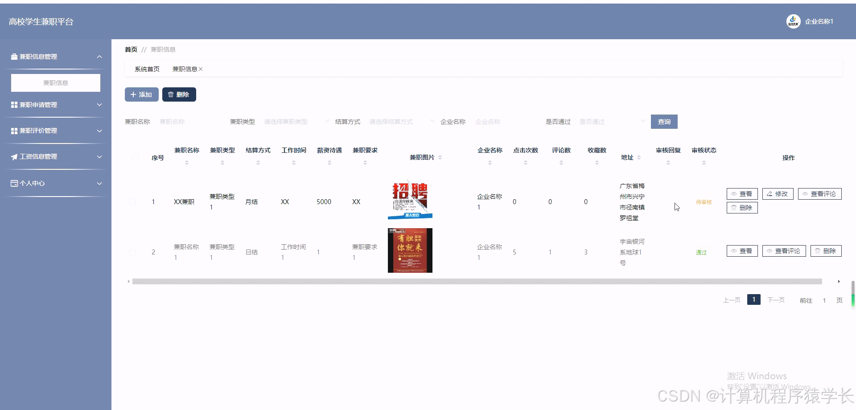The image size is (856, 410).
Task: Click 修改 for row 1 XX兼职
Action: [x=778, y=194]
